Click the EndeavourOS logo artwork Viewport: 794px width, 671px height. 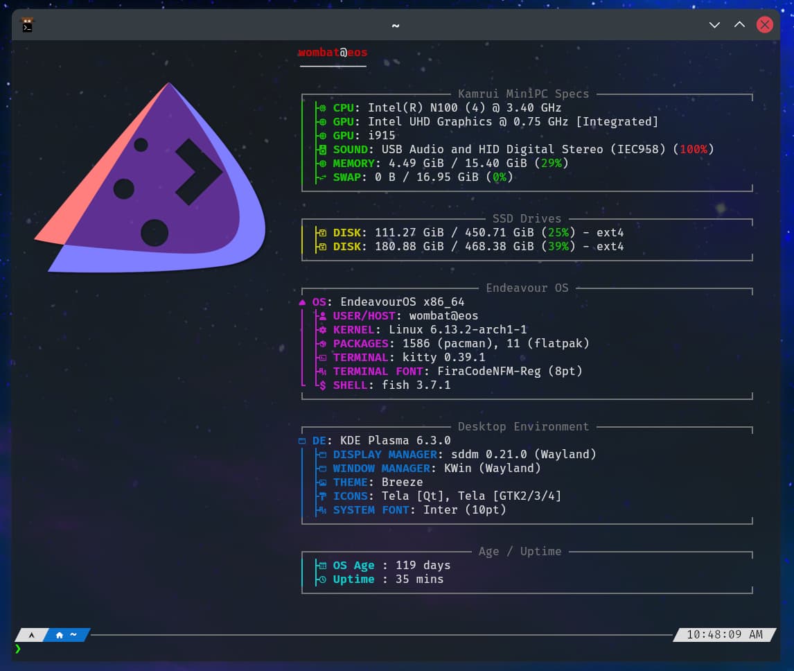coord(151,177)
